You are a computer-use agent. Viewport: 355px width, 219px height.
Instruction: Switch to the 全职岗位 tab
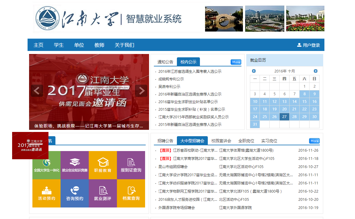pos(246,141)
